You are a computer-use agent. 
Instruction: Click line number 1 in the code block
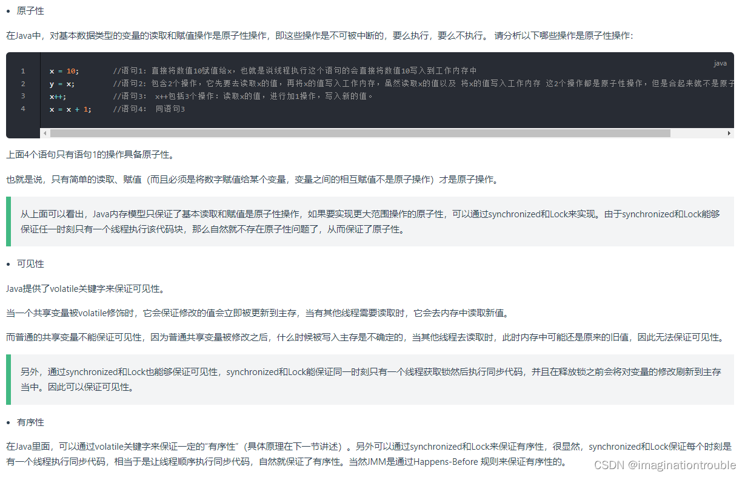tap(22, 71)
